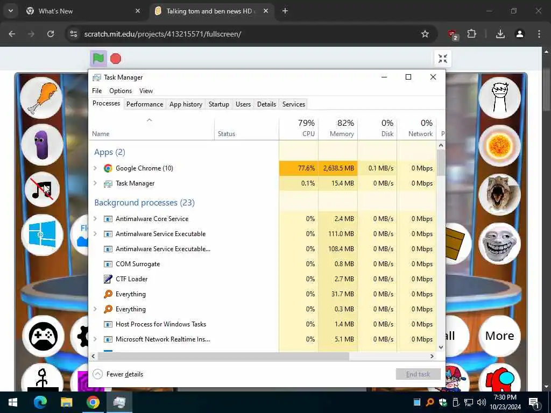Expand Antimalware Service Executable row

click(x=95, y=233)
